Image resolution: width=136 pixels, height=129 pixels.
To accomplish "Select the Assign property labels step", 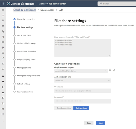I will pyautogui.click(x=24, y=59).
